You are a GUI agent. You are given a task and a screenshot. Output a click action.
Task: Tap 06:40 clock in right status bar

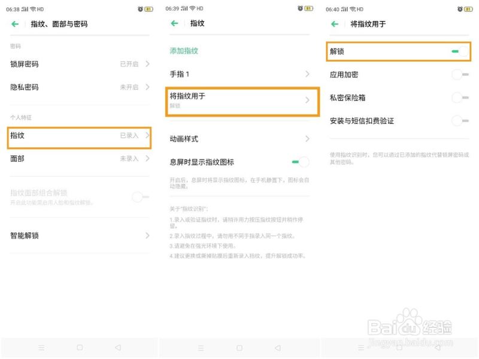[332, 10]
